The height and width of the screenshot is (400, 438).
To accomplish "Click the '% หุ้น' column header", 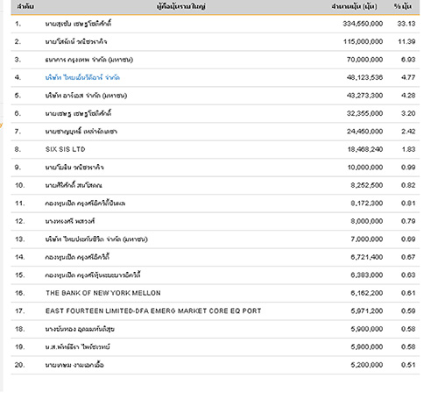I will coord(403,6).
